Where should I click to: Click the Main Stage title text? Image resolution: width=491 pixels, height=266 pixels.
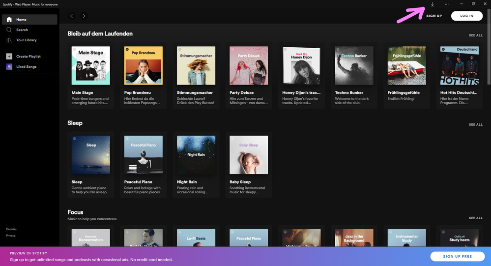83,93
